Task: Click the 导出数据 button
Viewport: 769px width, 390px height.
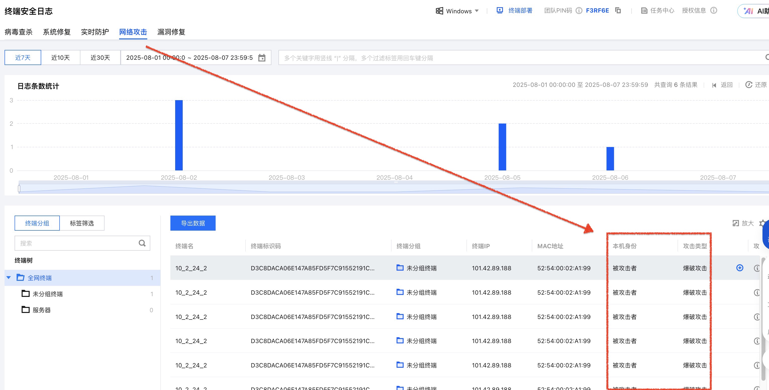Action: tap(193, 223)
